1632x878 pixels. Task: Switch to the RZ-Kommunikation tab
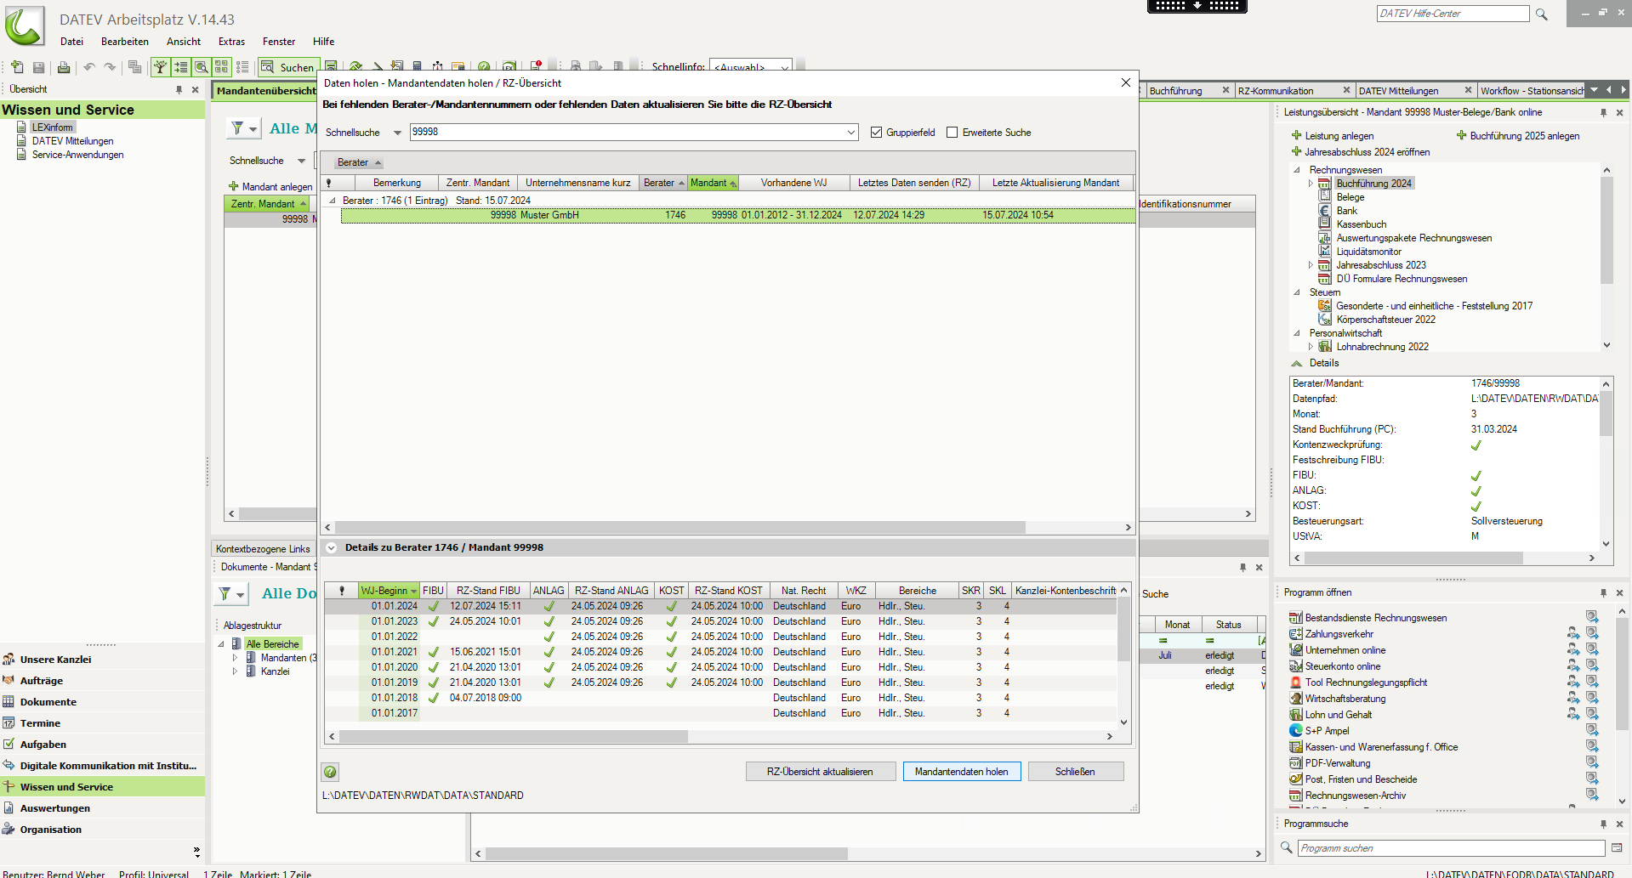[1276, 91]
